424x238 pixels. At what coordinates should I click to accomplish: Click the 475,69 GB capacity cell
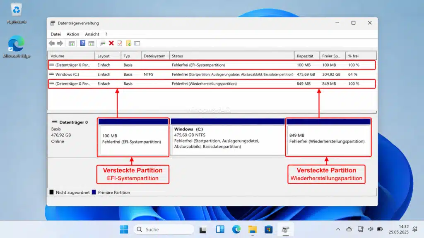(x=306, y=74)
